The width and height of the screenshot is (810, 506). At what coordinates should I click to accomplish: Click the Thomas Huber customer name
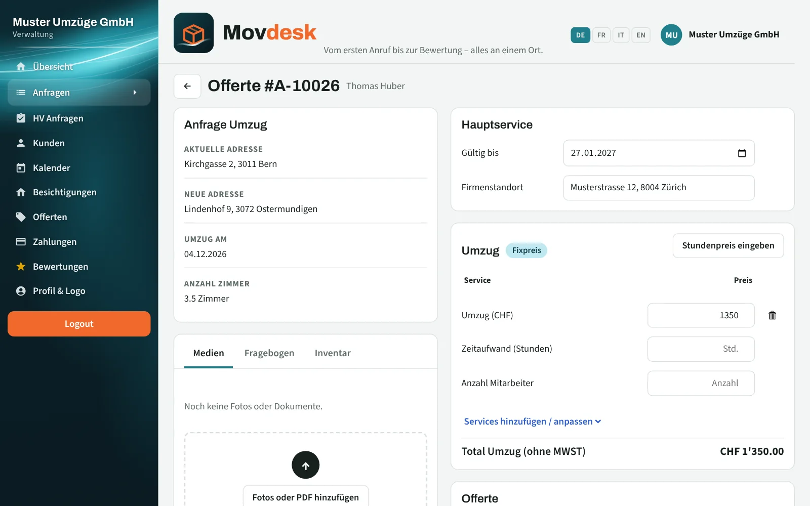375,86
